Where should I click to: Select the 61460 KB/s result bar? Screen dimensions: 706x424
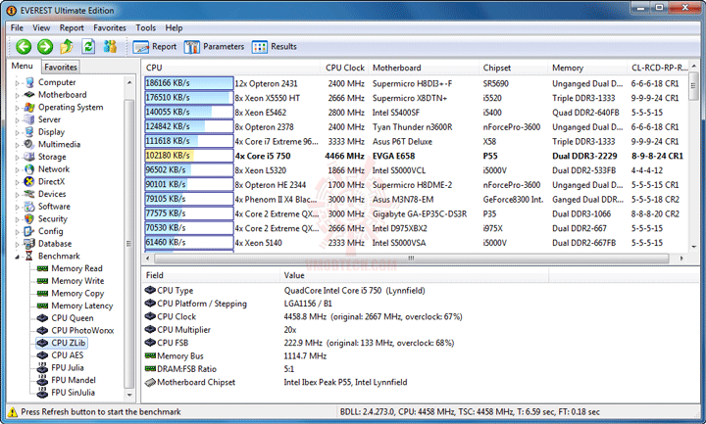point(188,242)
